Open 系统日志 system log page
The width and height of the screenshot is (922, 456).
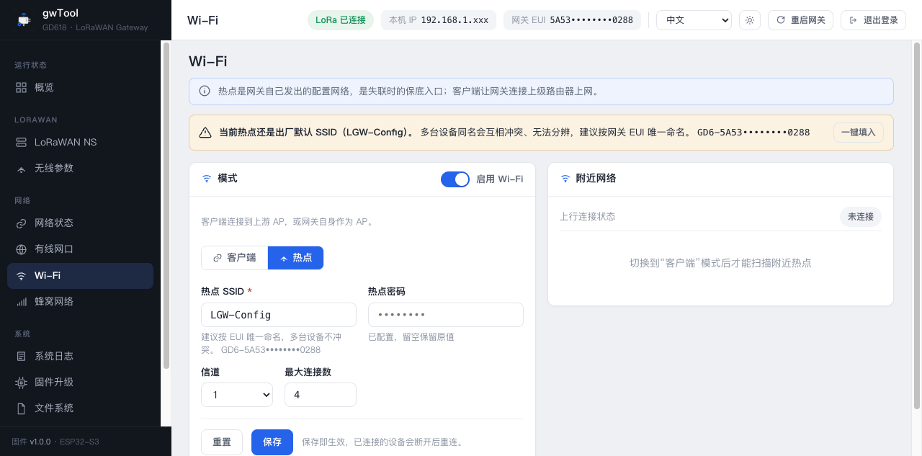(x=80, y=356)
